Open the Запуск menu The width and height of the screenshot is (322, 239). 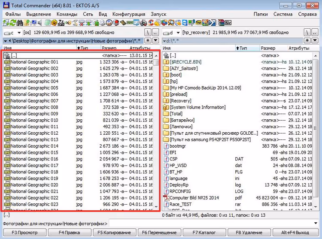(x=158, y=14)
